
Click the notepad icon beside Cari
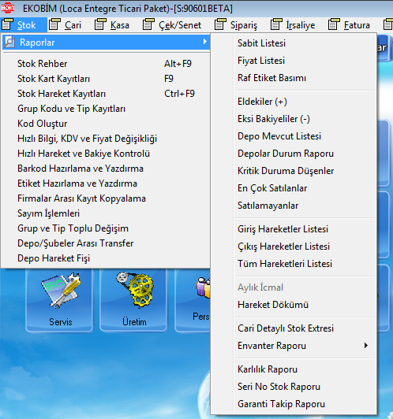pos(54,24)
